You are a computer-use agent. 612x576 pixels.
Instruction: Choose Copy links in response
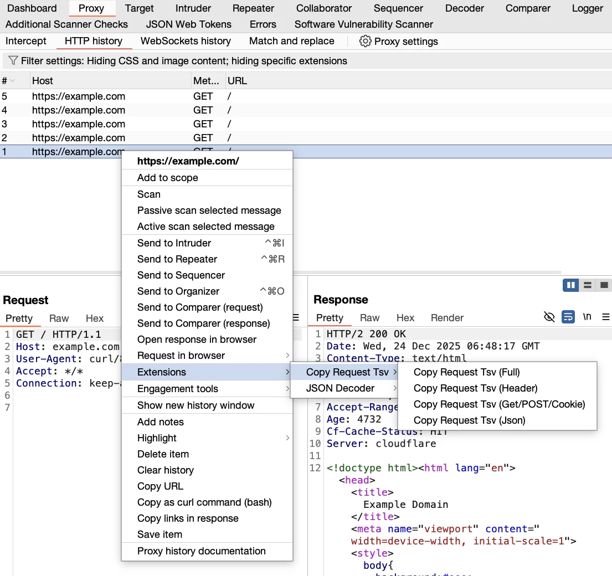(207, 518)
